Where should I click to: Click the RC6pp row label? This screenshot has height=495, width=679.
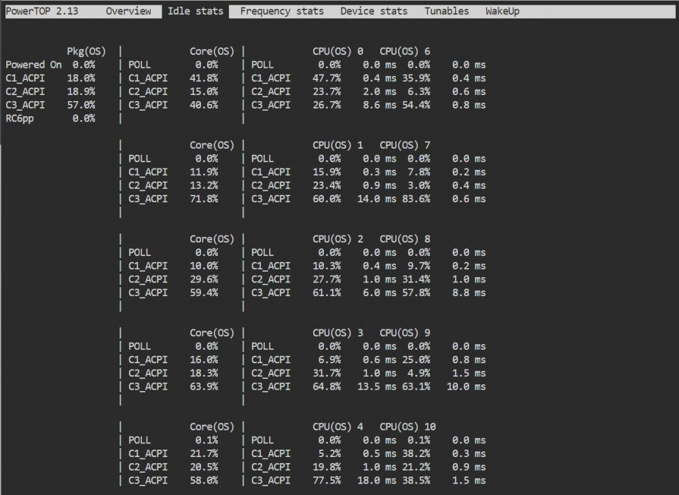(x=20, y=119)
